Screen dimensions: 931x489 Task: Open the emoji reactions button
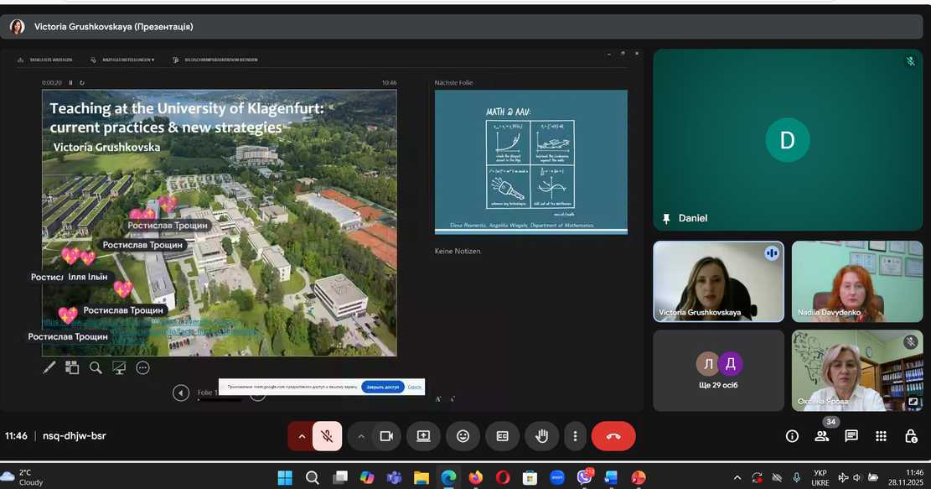pyautogui.click(x=463, y=436)
